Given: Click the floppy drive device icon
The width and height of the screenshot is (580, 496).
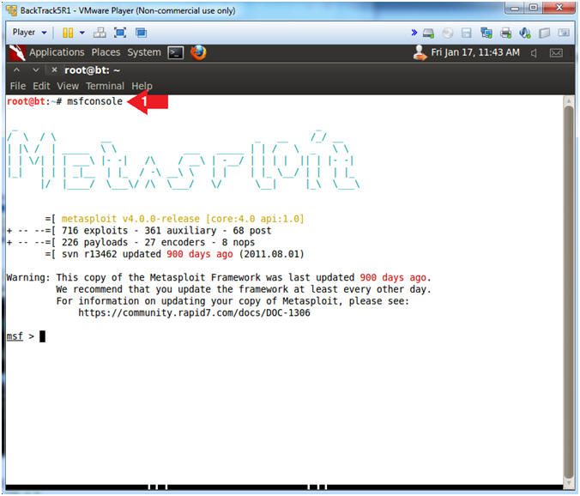Looking at the screenshot, I should coord(467,33).
